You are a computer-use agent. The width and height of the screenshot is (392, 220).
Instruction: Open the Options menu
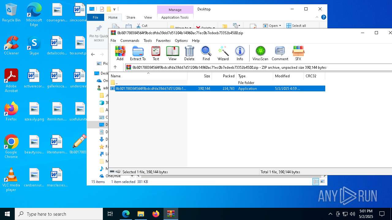181,40
